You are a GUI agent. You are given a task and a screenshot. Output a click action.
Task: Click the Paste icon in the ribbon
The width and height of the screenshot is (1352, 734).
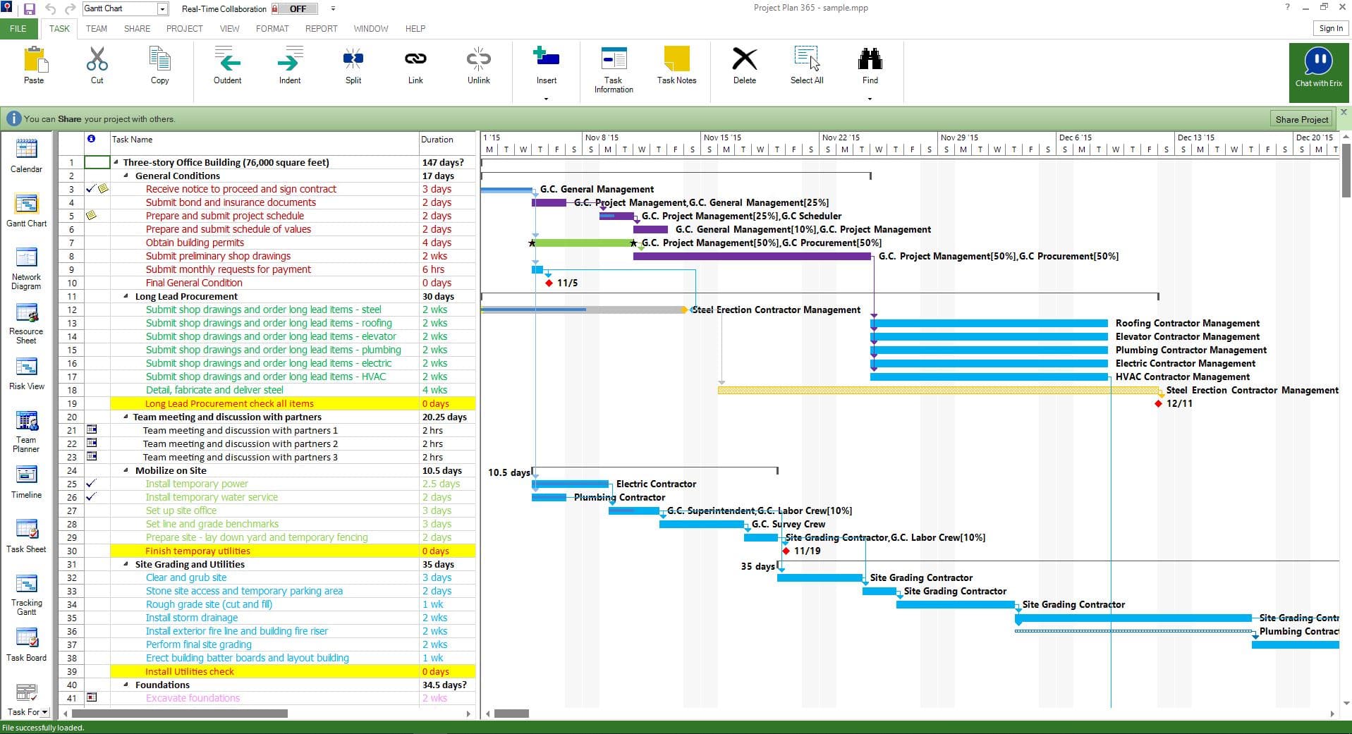tap(34, 59)
